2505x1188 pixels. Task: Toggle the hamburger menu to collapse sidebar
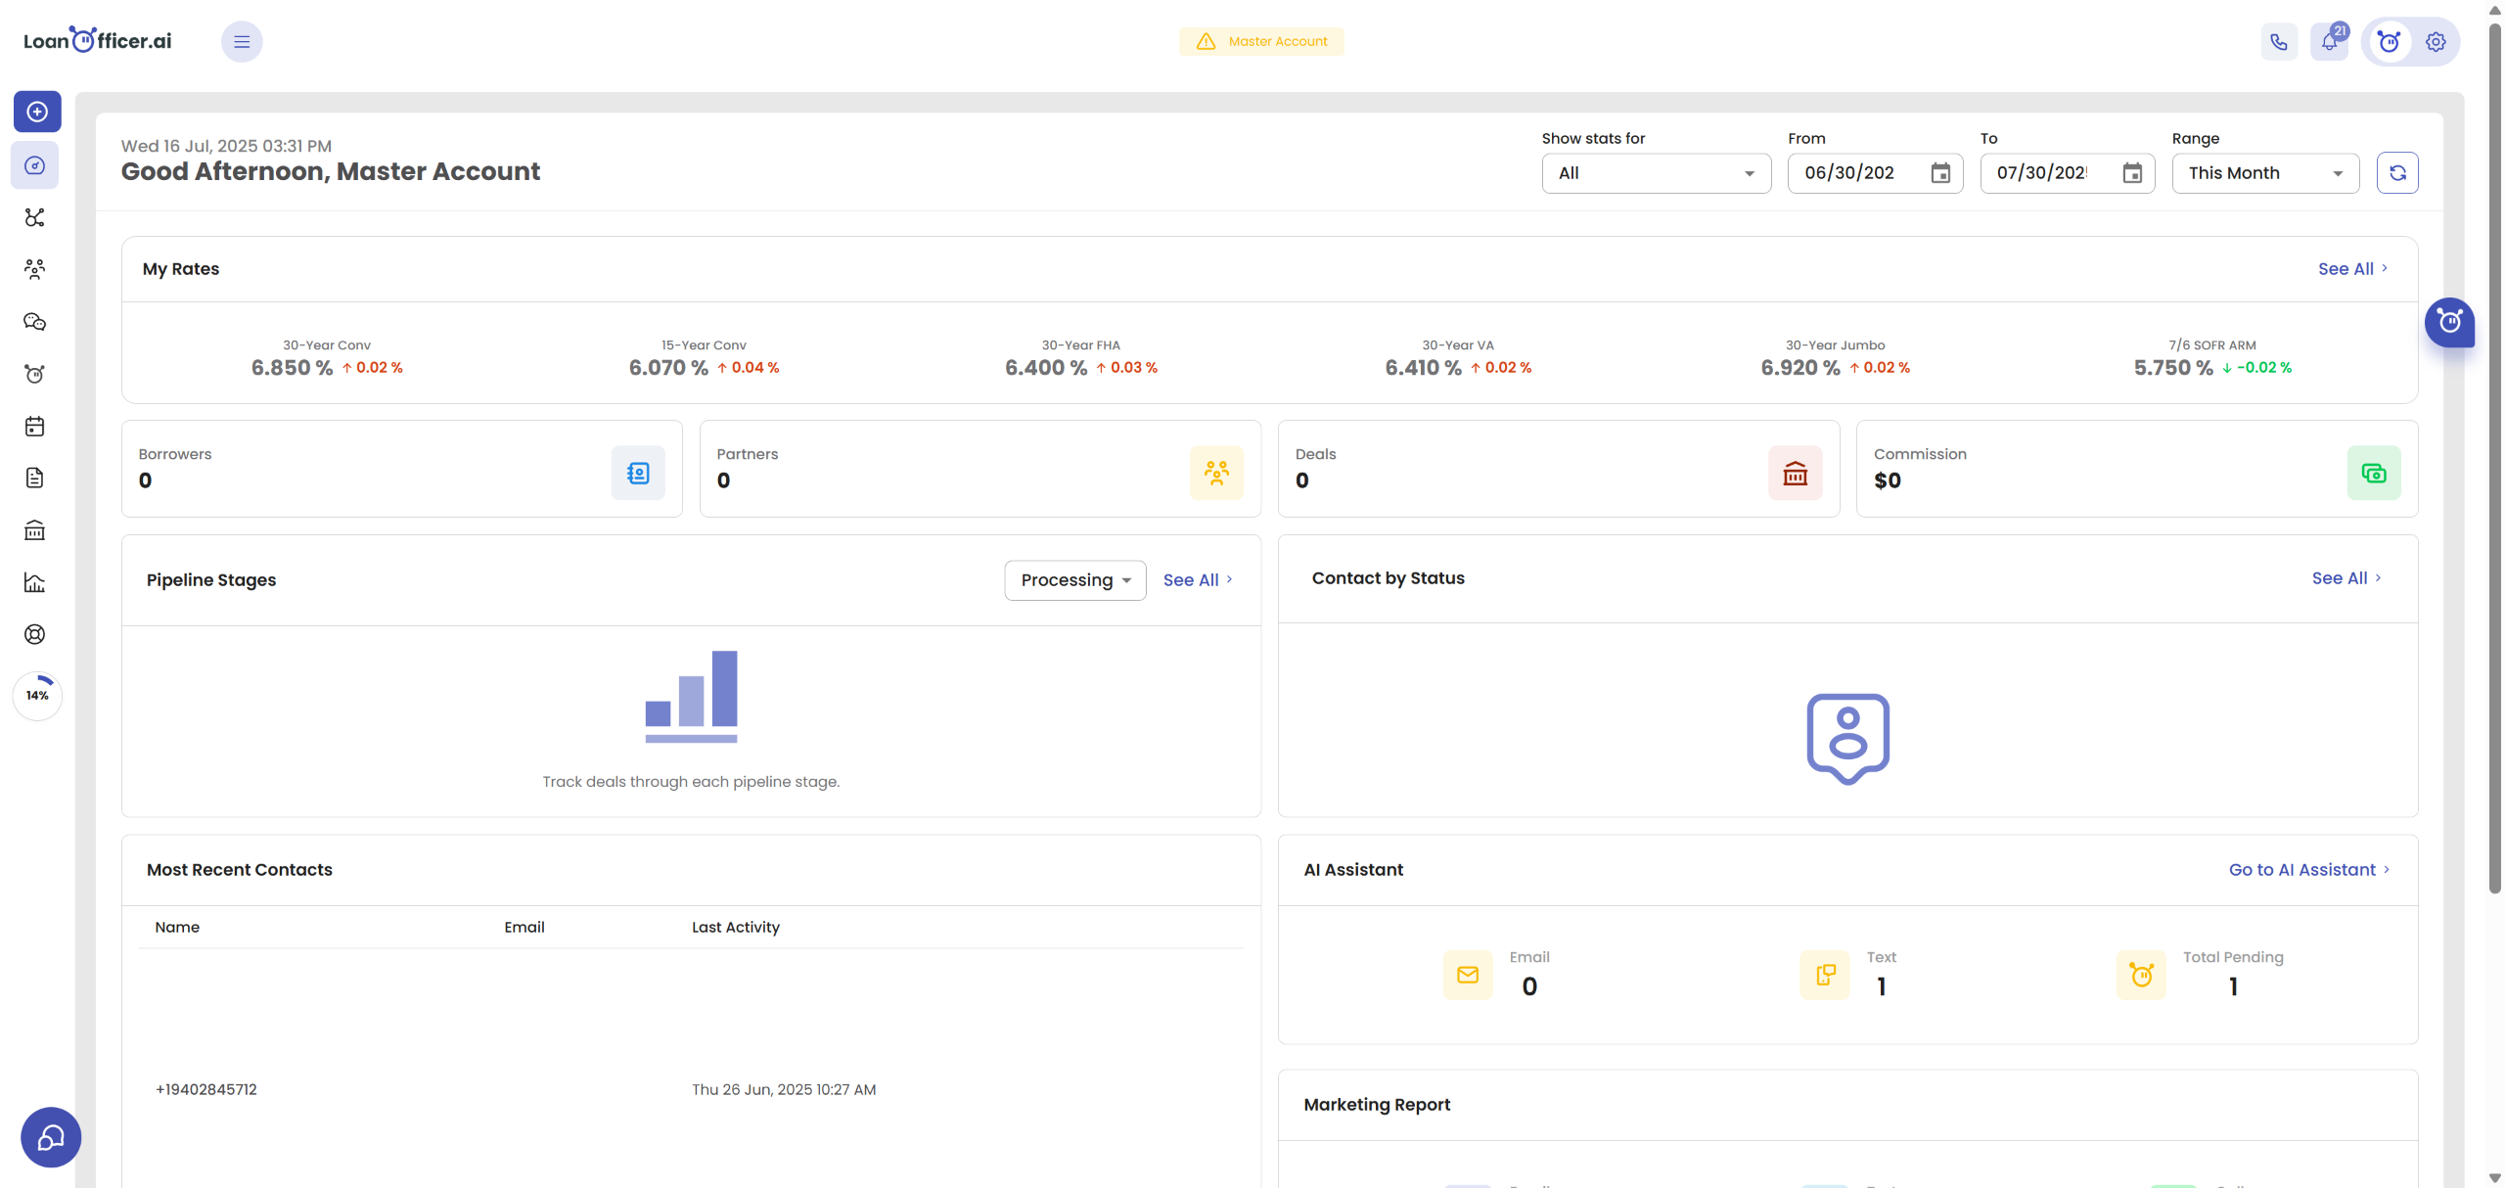242,42
